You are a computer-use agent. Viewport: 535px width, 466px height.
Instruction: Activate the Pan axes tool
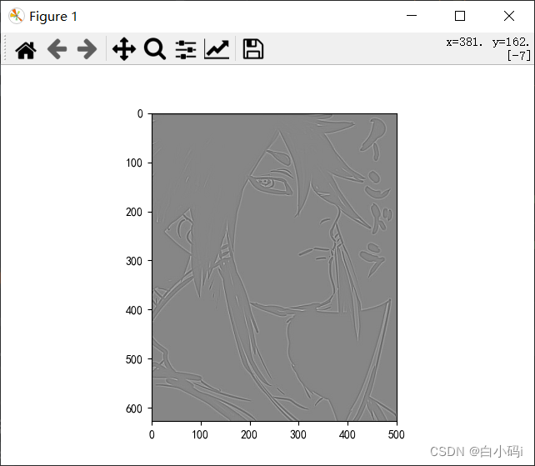coord(124,49)
